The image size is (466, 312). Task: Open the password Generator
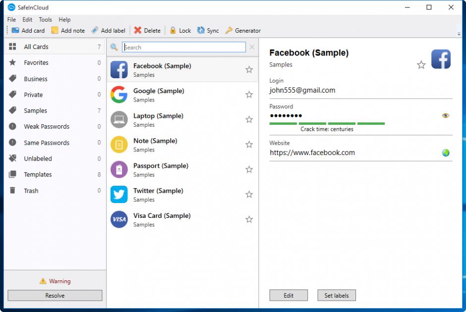(x=229, y=30)
